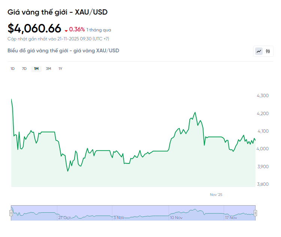Click the Nov '25 x-axis label

(216, 195)
